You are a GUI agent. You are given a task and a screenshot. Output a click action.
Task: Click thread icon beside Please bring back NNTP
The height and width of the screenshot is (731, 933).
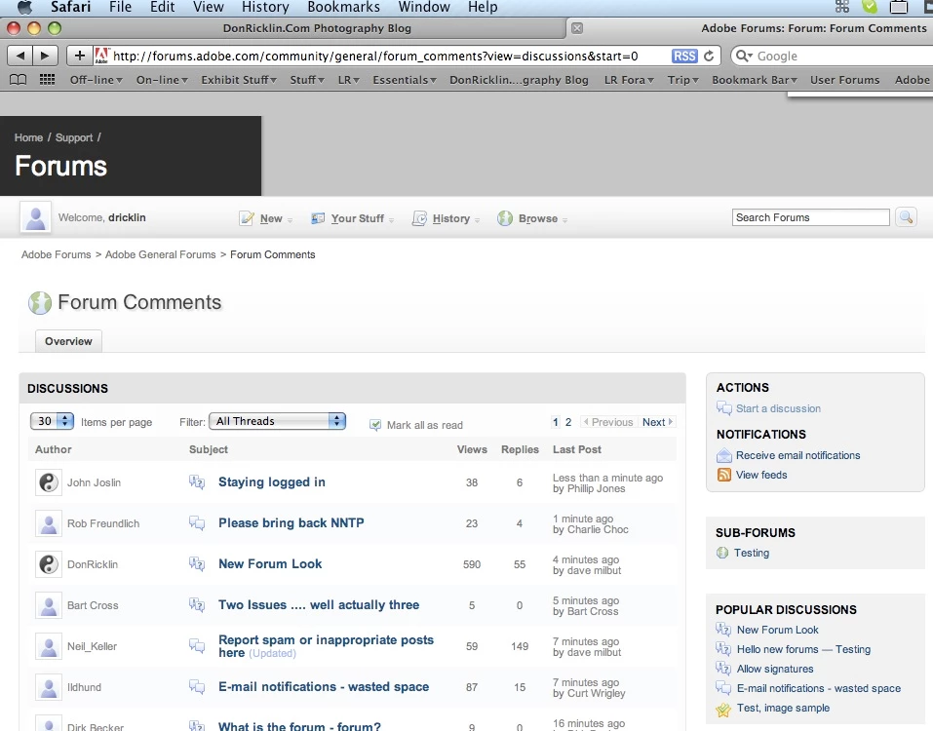tap(197, 522)
